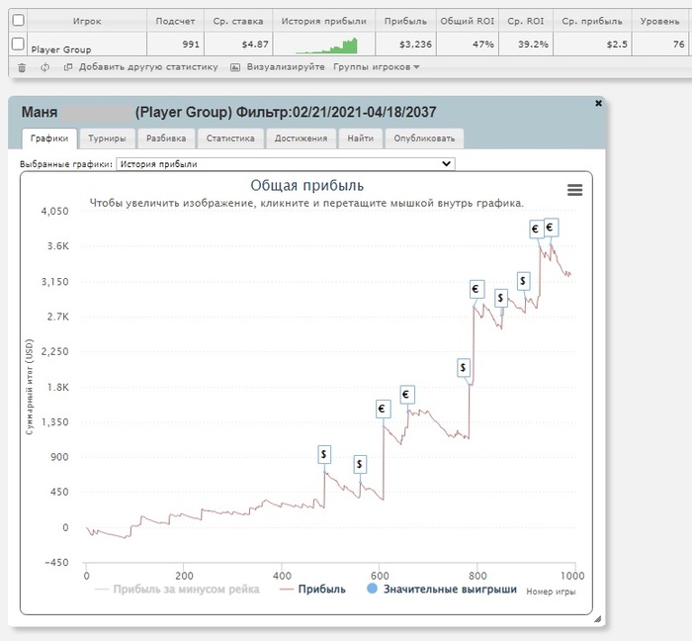The height and width of the screenshot is (641, 692).
Task: Sort by the Ср. ставка column
Action: 238,21
